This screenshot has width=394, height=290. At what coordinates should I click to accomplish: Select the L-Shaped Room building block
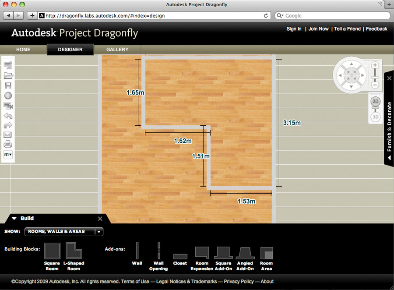coord(74,257)
